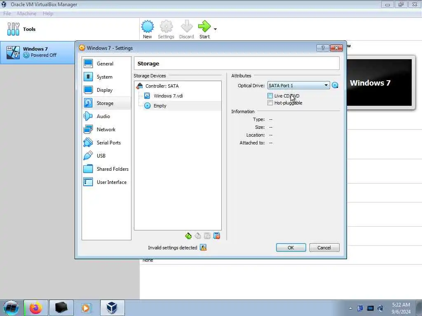Open the Windows Start orb

(x=11, y=308)
